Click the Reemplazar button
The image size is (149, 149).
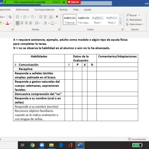(x=134, y=20)
